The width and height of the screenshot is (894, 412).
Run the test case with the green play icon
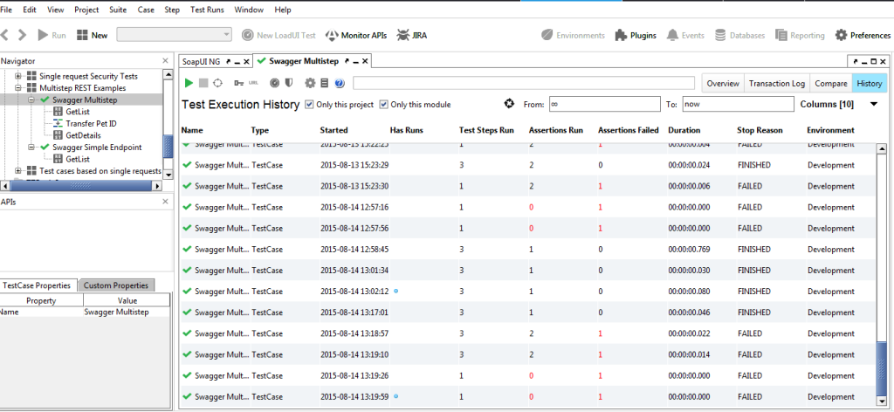click(189, 83)
